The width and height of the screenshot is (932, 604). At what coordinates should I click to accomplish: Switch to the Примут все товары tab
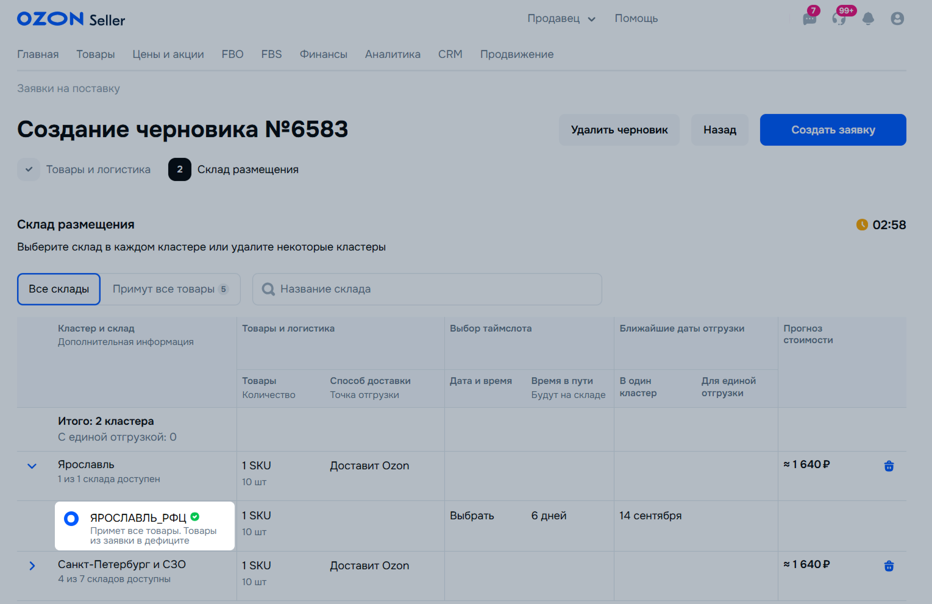[x=171, y=289]
